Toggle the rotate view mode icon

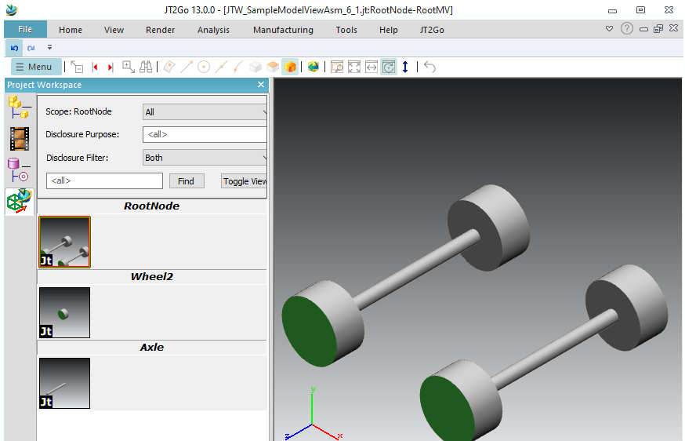coord(389,67)
